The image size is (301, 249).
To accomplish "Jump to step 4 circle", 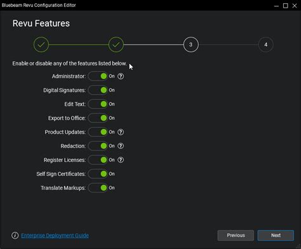I will point(265,44).
